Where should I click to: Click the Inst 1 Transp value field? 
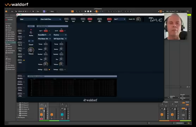click(46, 44)
